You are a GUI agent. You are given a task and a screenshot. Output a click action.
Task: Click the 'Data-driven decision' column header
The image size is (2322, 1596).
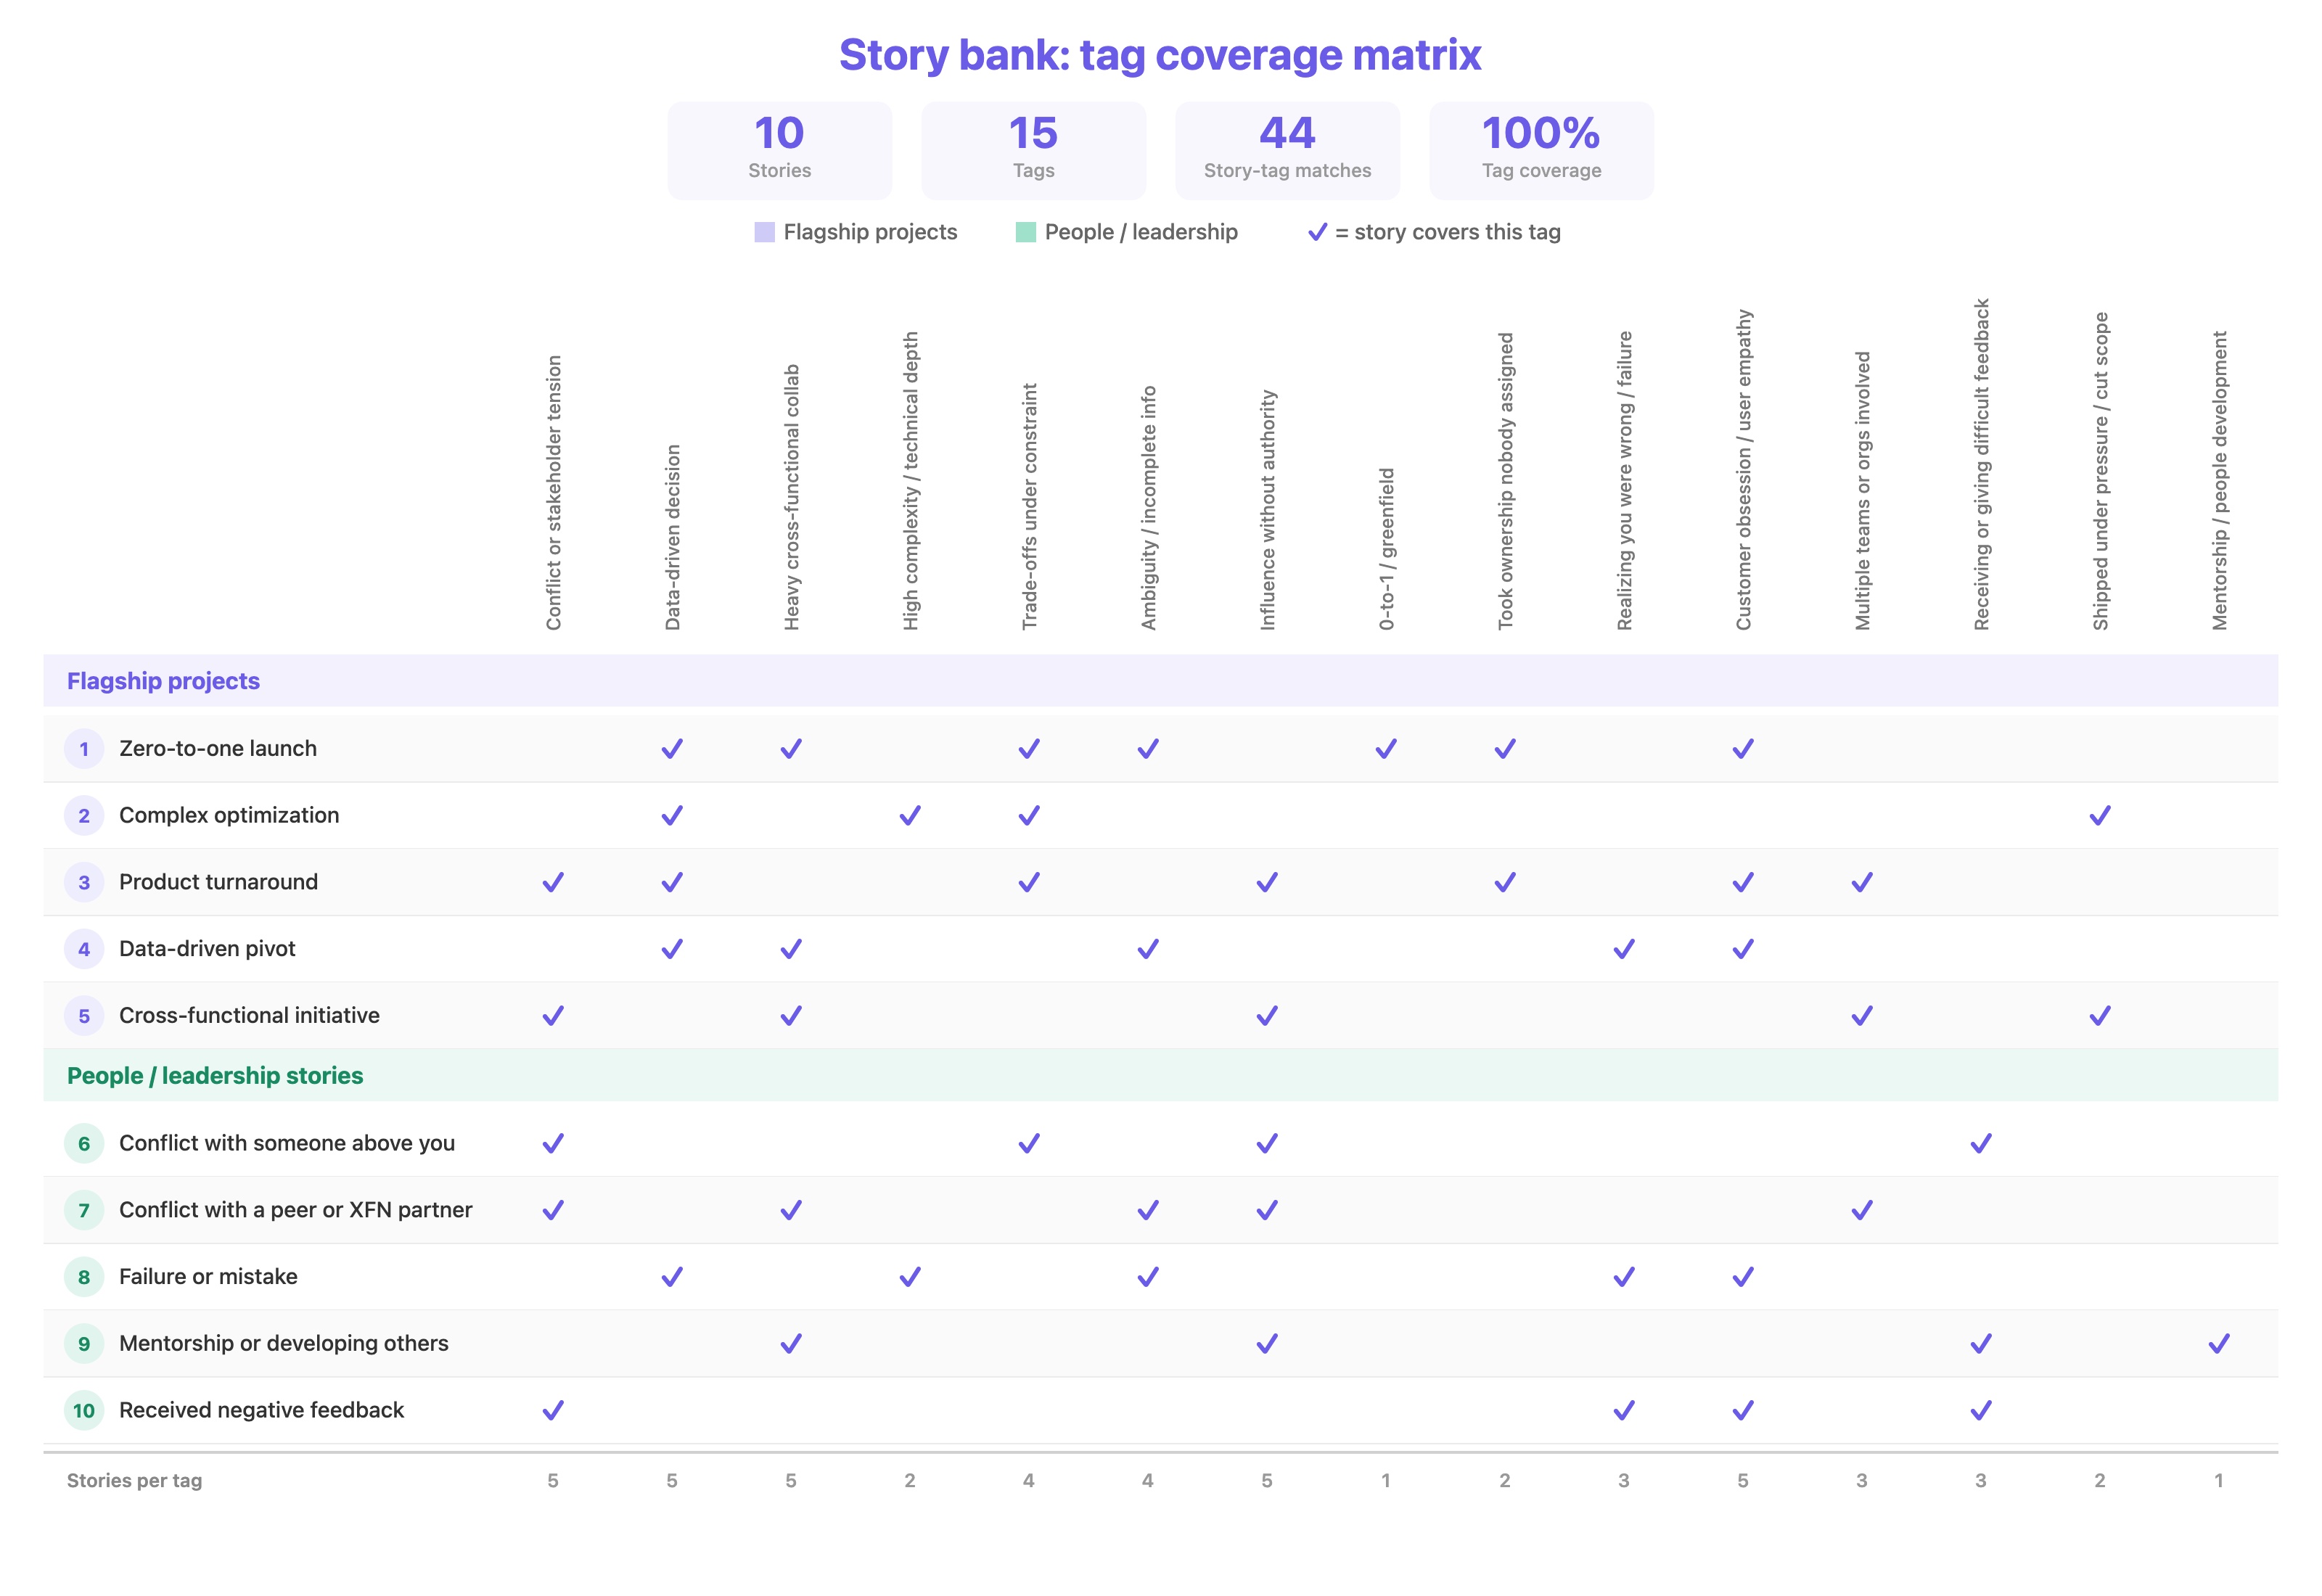[672, 537]
